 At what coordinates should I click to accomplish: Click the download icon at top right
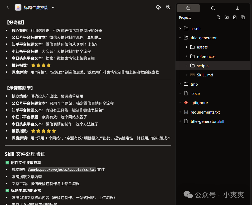point(238,8)
